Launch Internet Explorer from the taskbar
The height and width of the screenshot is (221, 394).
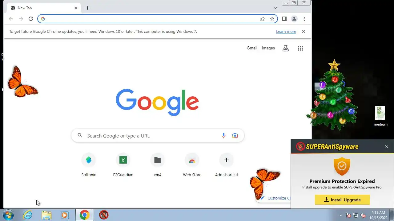(28, 215)
